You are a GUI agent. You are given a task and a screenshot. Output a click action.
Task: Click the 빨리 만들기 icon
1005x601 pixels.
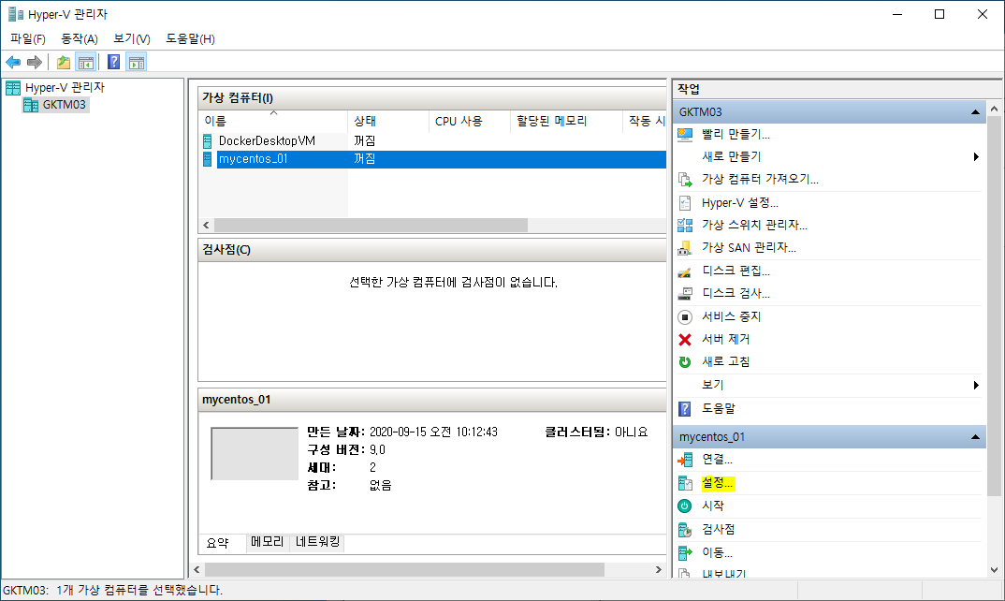click(685, 135)
